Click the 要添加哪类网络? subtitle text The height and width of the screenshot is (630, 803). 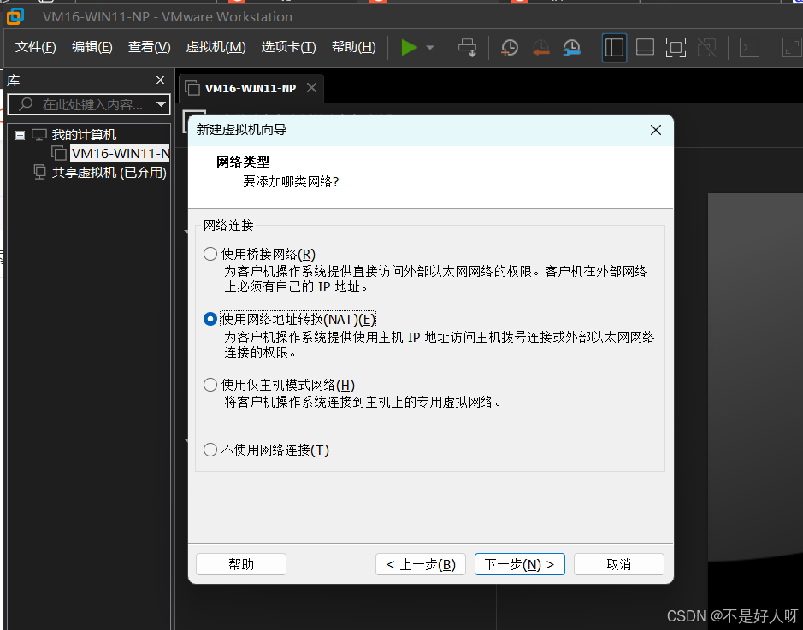coord(291,181)
